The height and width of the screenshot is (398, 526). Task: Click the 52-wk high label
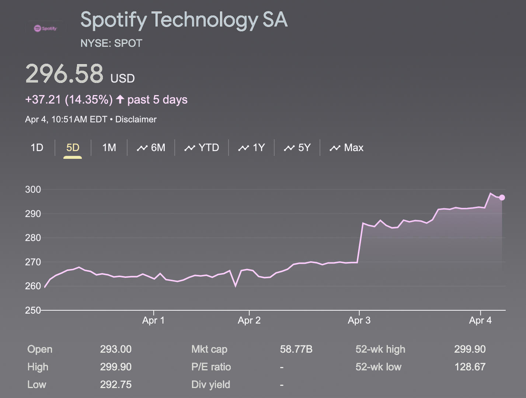(380, 349)
